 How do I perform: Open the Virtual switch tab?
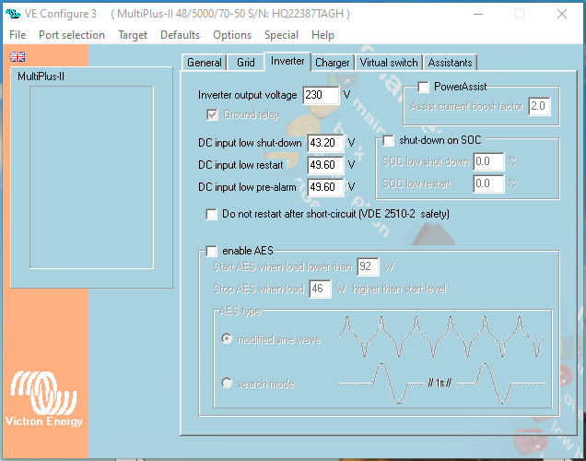click(389, 63)
